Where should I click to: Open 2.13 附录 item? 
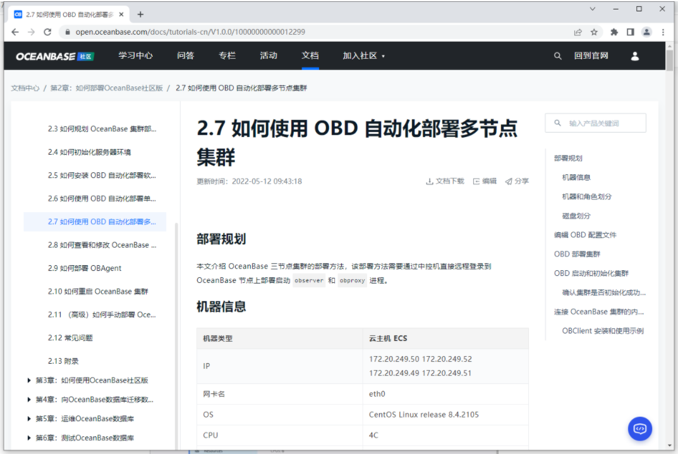point(63,361)
